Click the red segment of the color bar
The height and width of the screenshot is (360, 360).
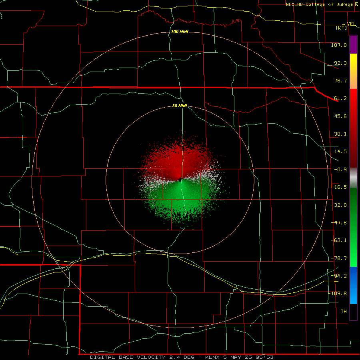click(353, 128)
